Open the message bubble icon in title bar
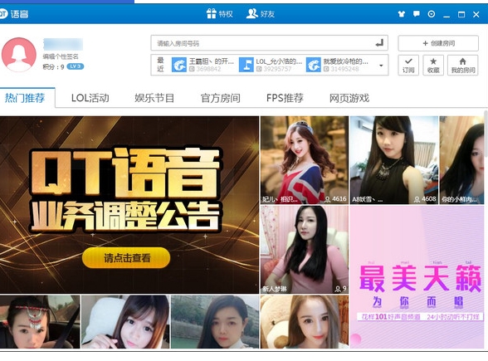The width and height of the screenshot is (488, 361). point(417,14)
